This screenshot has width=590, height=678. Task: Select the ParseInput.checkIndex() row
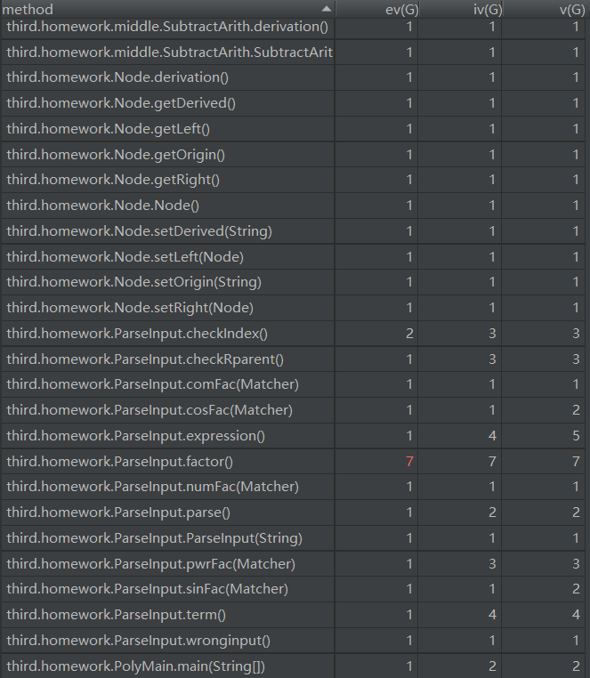(294, 334)
